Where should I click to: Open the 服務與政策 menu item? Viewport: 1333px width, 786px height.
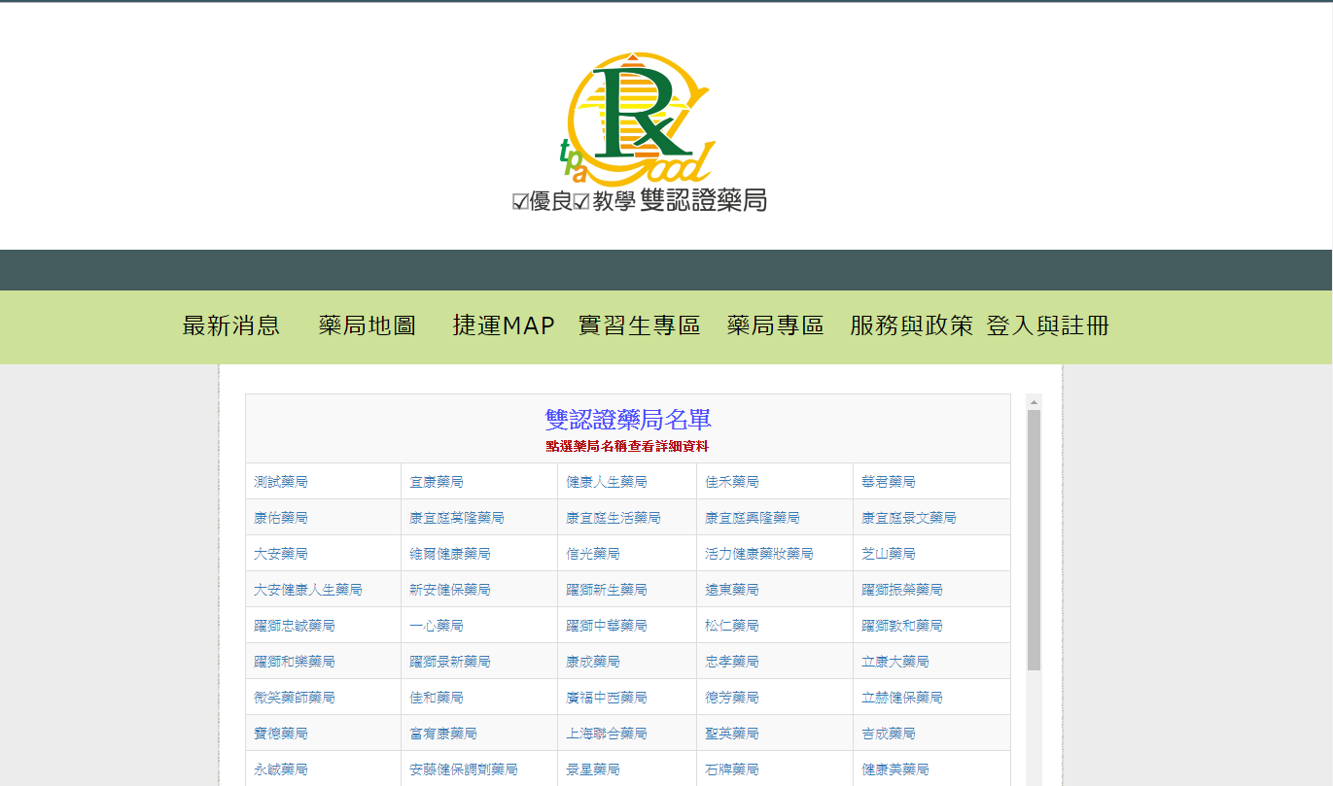coord(911,326)
